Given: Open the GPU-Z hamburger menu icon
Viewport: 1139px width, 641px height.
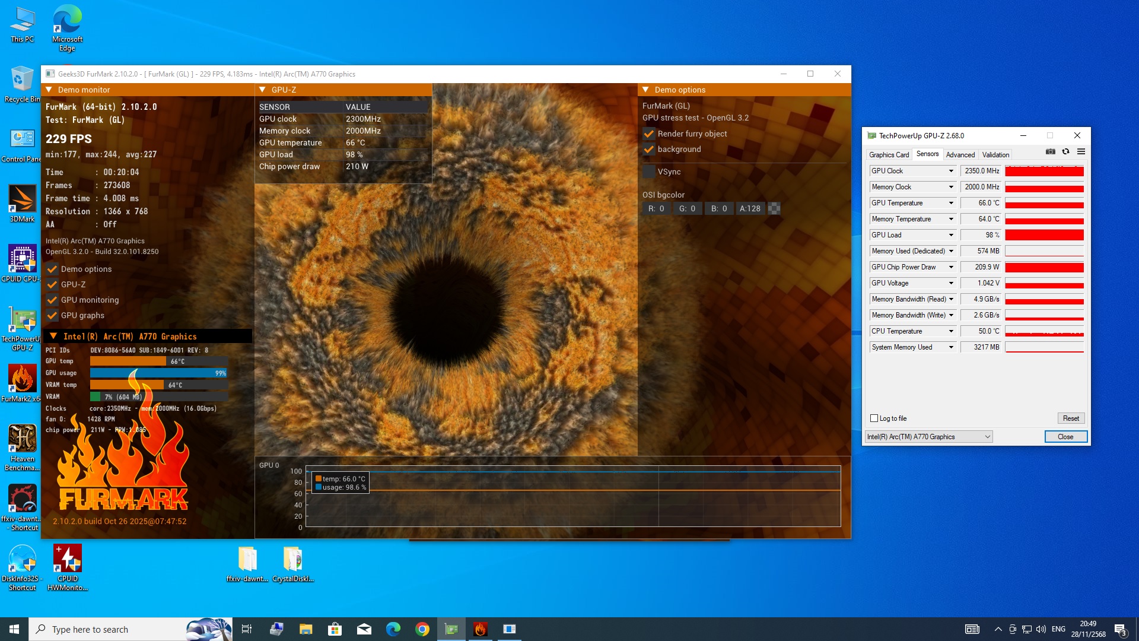Looking at the screenshot, I should (1081, 152).
